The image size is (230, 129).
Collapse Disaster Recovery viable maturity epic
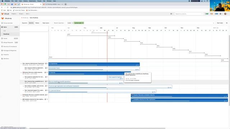pos(21,72)
